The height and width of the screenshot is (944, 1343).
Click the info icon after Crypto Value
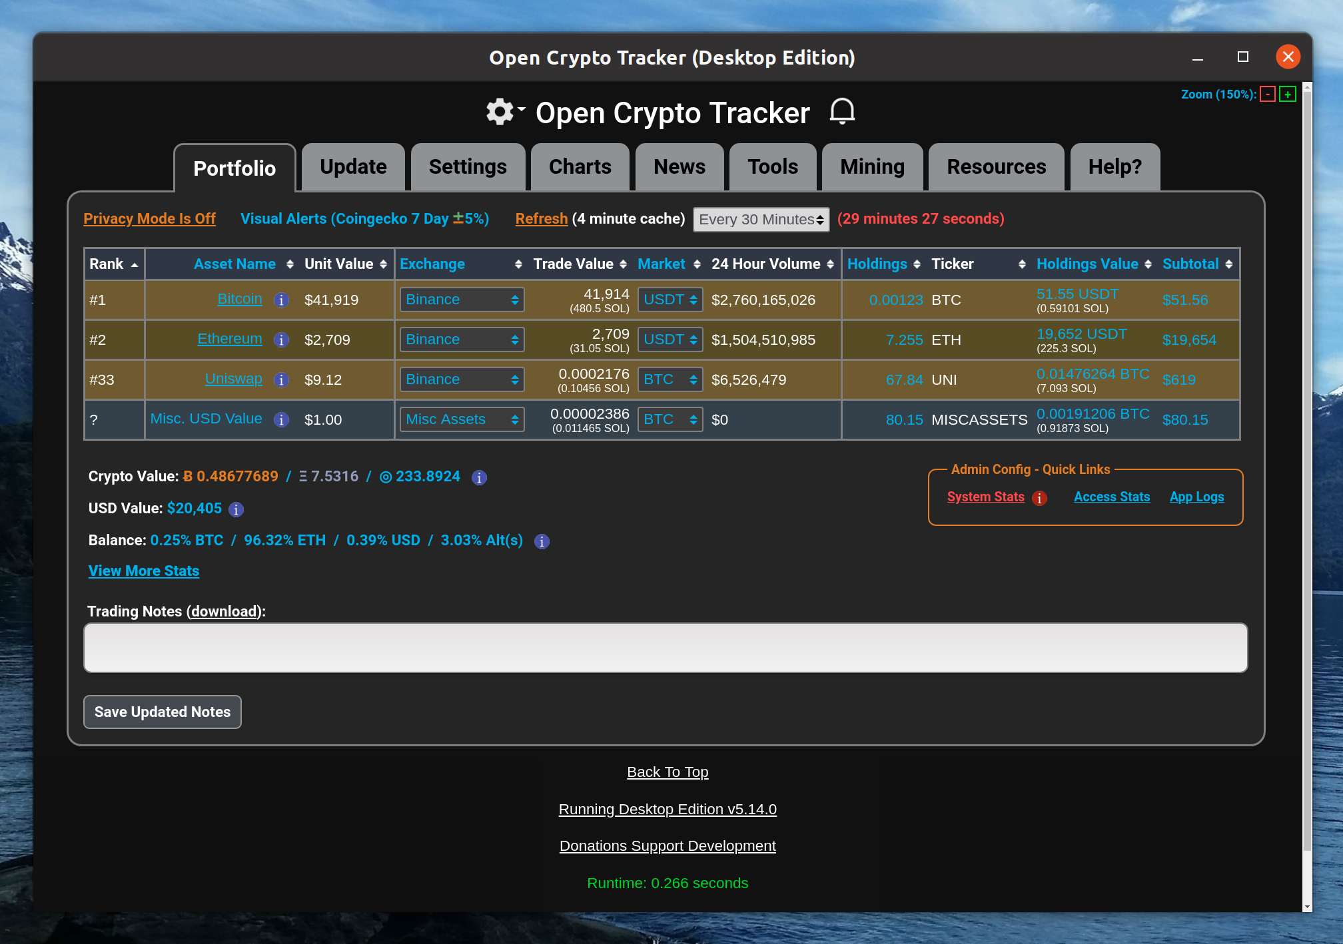coord(479,477)
